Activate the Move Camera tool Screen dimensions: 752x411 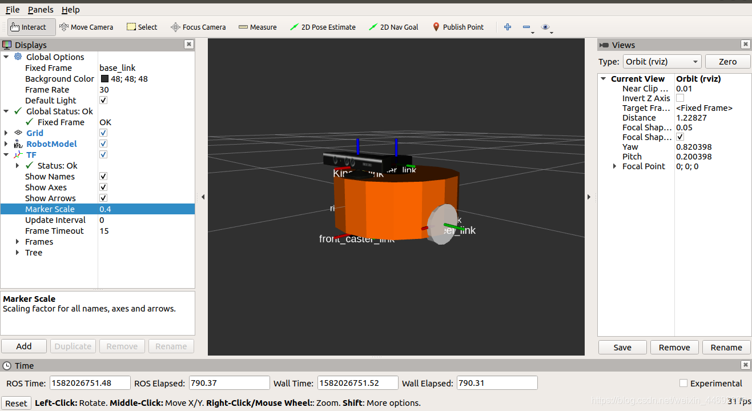[x=86, y=27]
